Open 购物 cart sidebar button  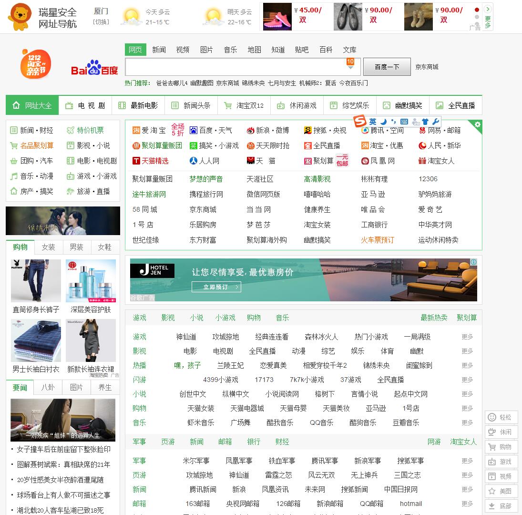pyautogui.click(x=502, y=447)
